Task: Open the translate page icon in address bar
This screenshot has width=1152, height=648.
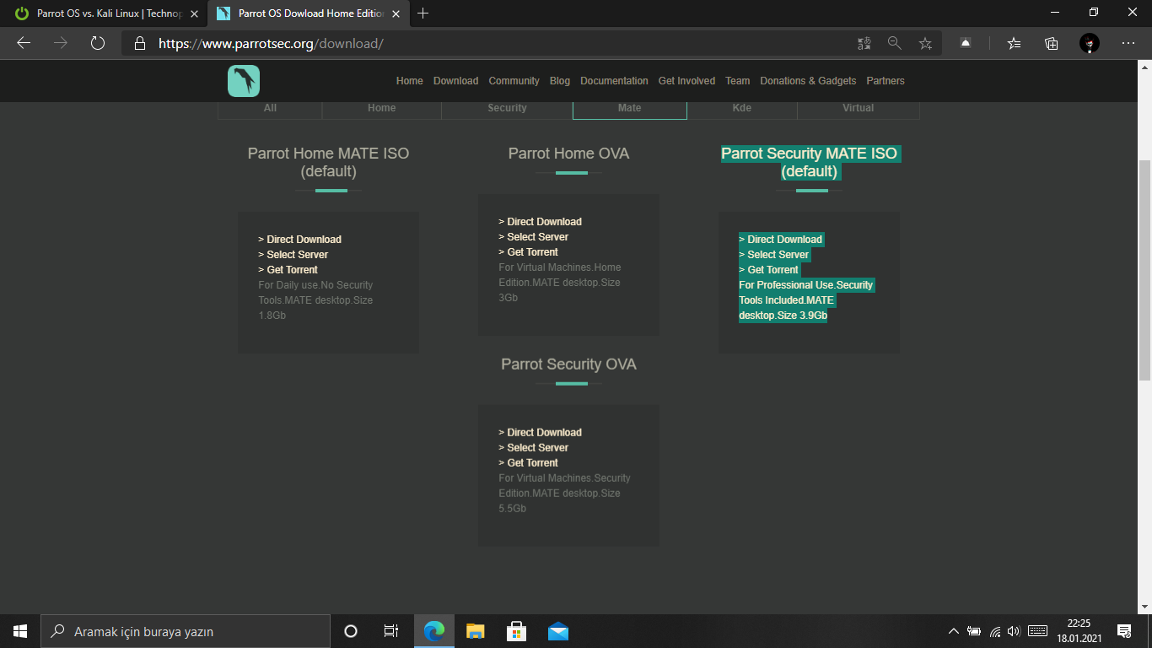Action: click(x=864, y=43)
